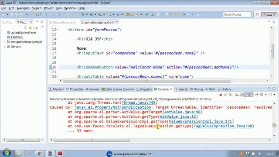
Task: Switch to the PessoaBean.java editor tab
Action: click(62, 22)
